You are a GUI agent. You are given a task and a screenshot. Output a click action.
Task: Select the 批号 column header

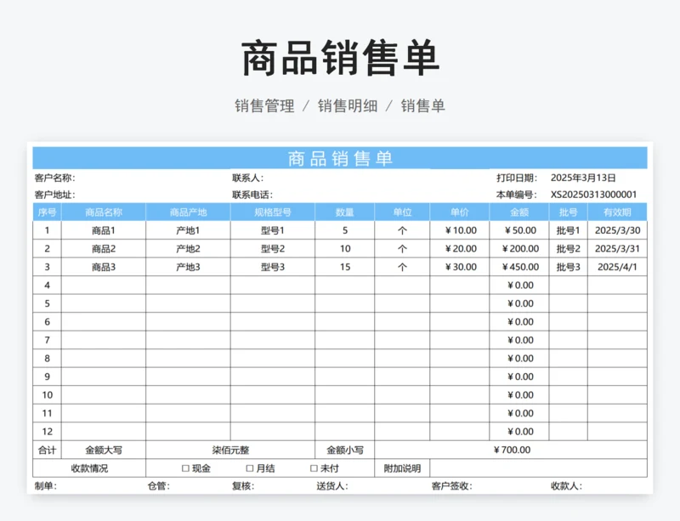[x=569, y=212]
